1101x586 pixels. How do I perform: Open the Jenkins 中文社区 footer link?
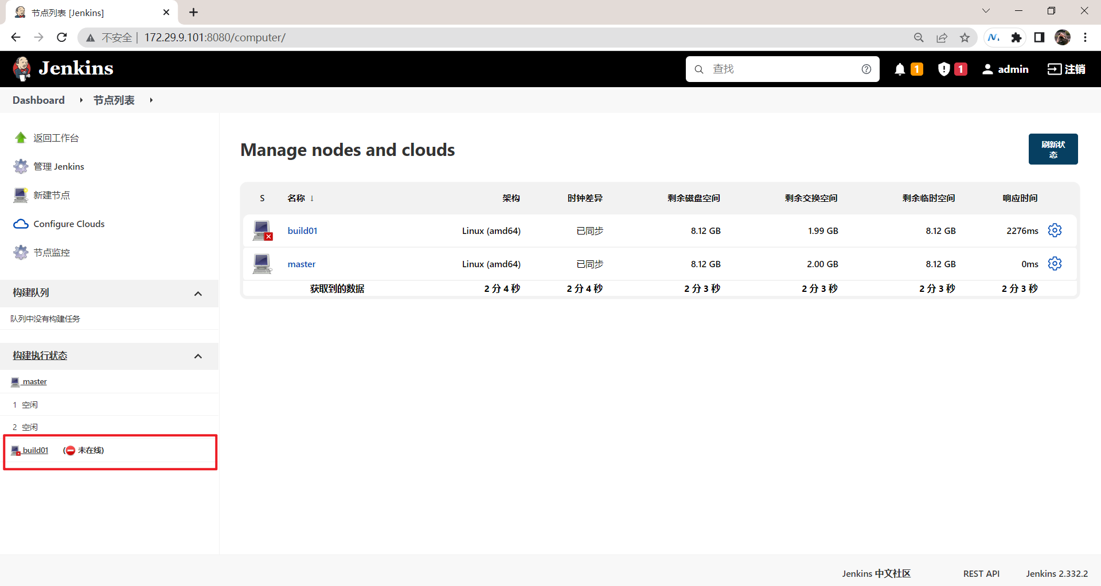click(x=876, y=573)
